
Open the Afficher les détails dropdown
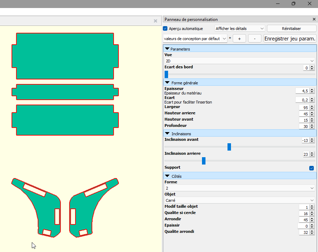click(x=240, y=29)
